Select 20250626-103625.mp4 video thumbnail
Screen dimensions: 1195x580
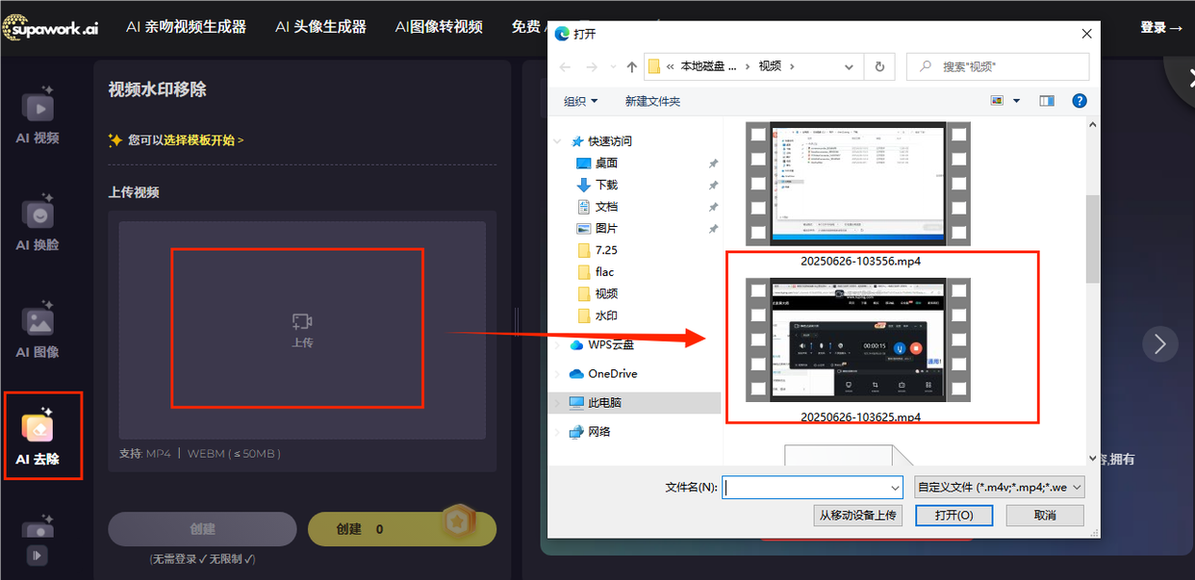[x=860, y=340]
